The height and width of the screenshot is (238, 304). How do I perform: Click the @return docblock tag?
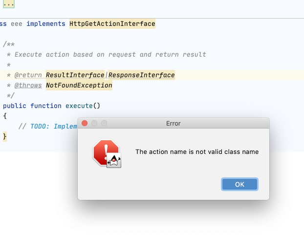[28, 75]
